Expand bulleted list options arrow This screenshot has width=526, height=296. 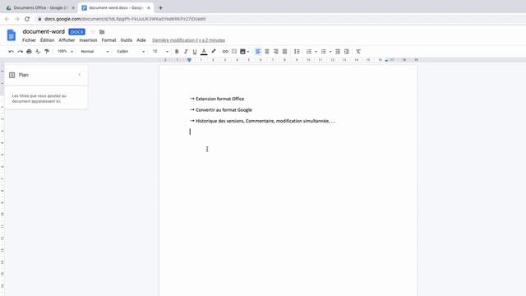[x=330, y=52]
